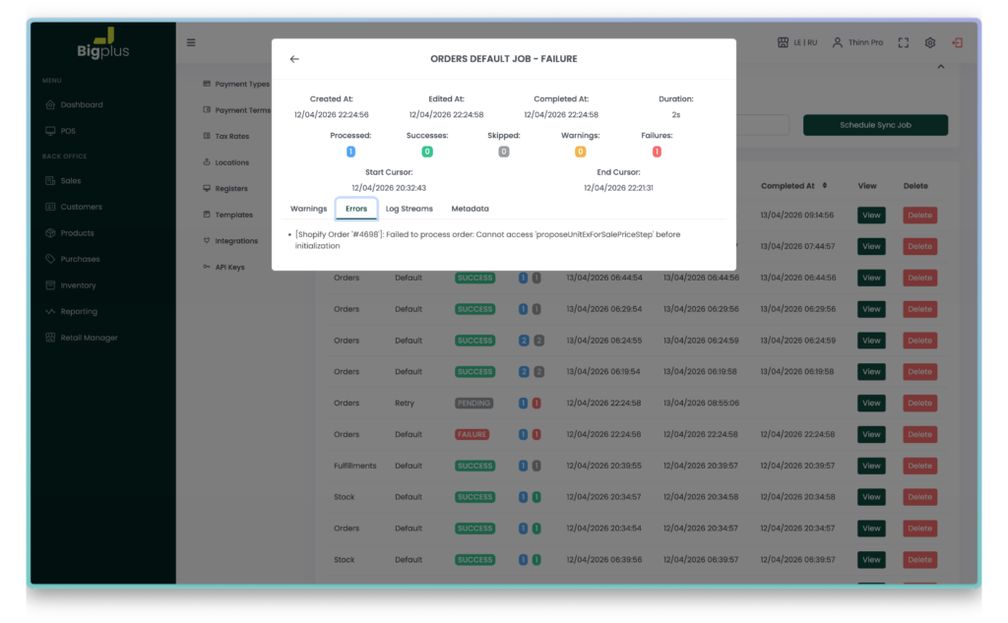Open the Reporting section
Viewport: 1008px width, 623px height.
tap(71, 312)
